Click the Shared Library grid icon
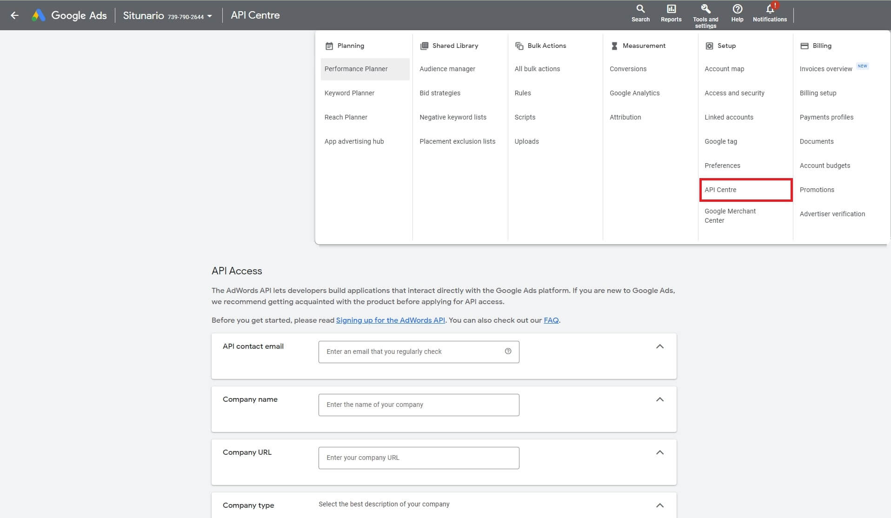This screenshot has width=891, height=518. point(424,46)
